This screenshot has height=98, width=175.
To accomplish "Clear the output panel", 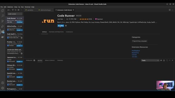I will click(x=161, y=60).
